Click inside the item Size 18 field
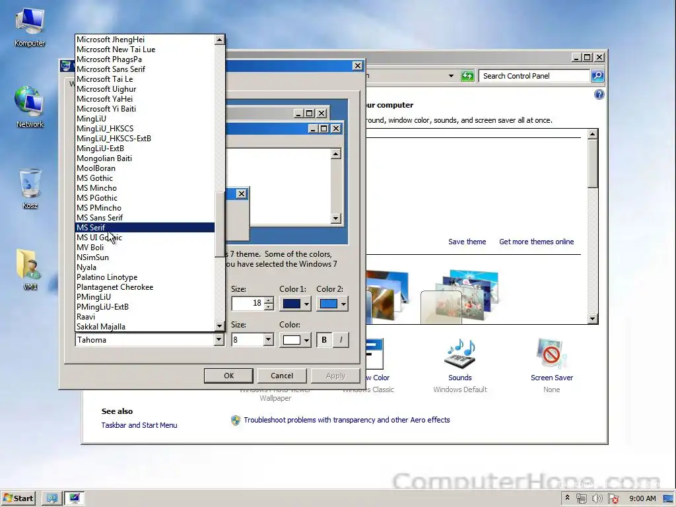676x507 pixels. 248,304
